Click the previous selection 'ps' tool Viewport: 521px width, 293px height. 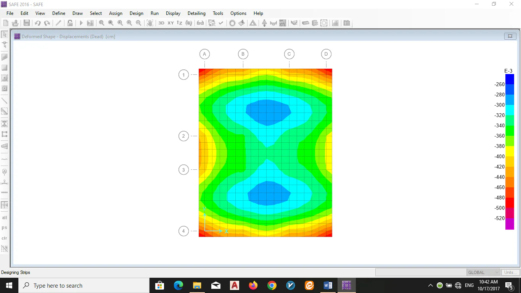coord(5,228)
